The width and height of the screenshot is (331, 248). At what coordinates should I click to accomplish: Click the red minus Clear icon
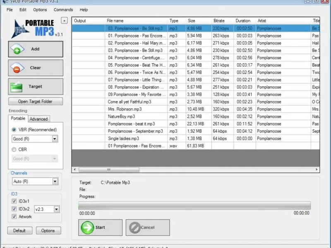[x=17, y=68]
